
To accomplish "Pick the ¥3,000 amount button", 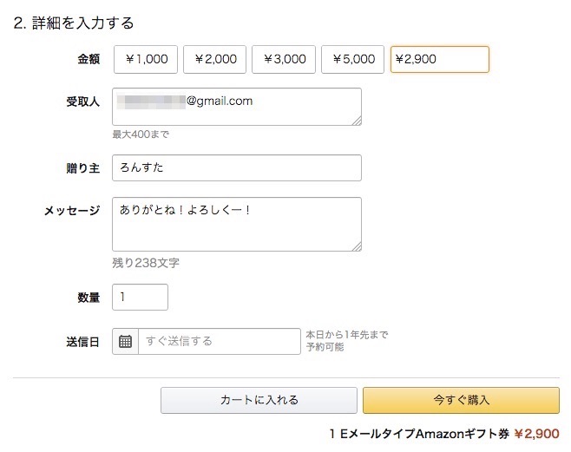I will [284, 59].
